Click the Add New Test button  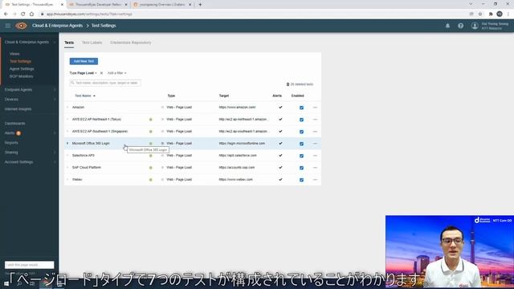[84, 61]
